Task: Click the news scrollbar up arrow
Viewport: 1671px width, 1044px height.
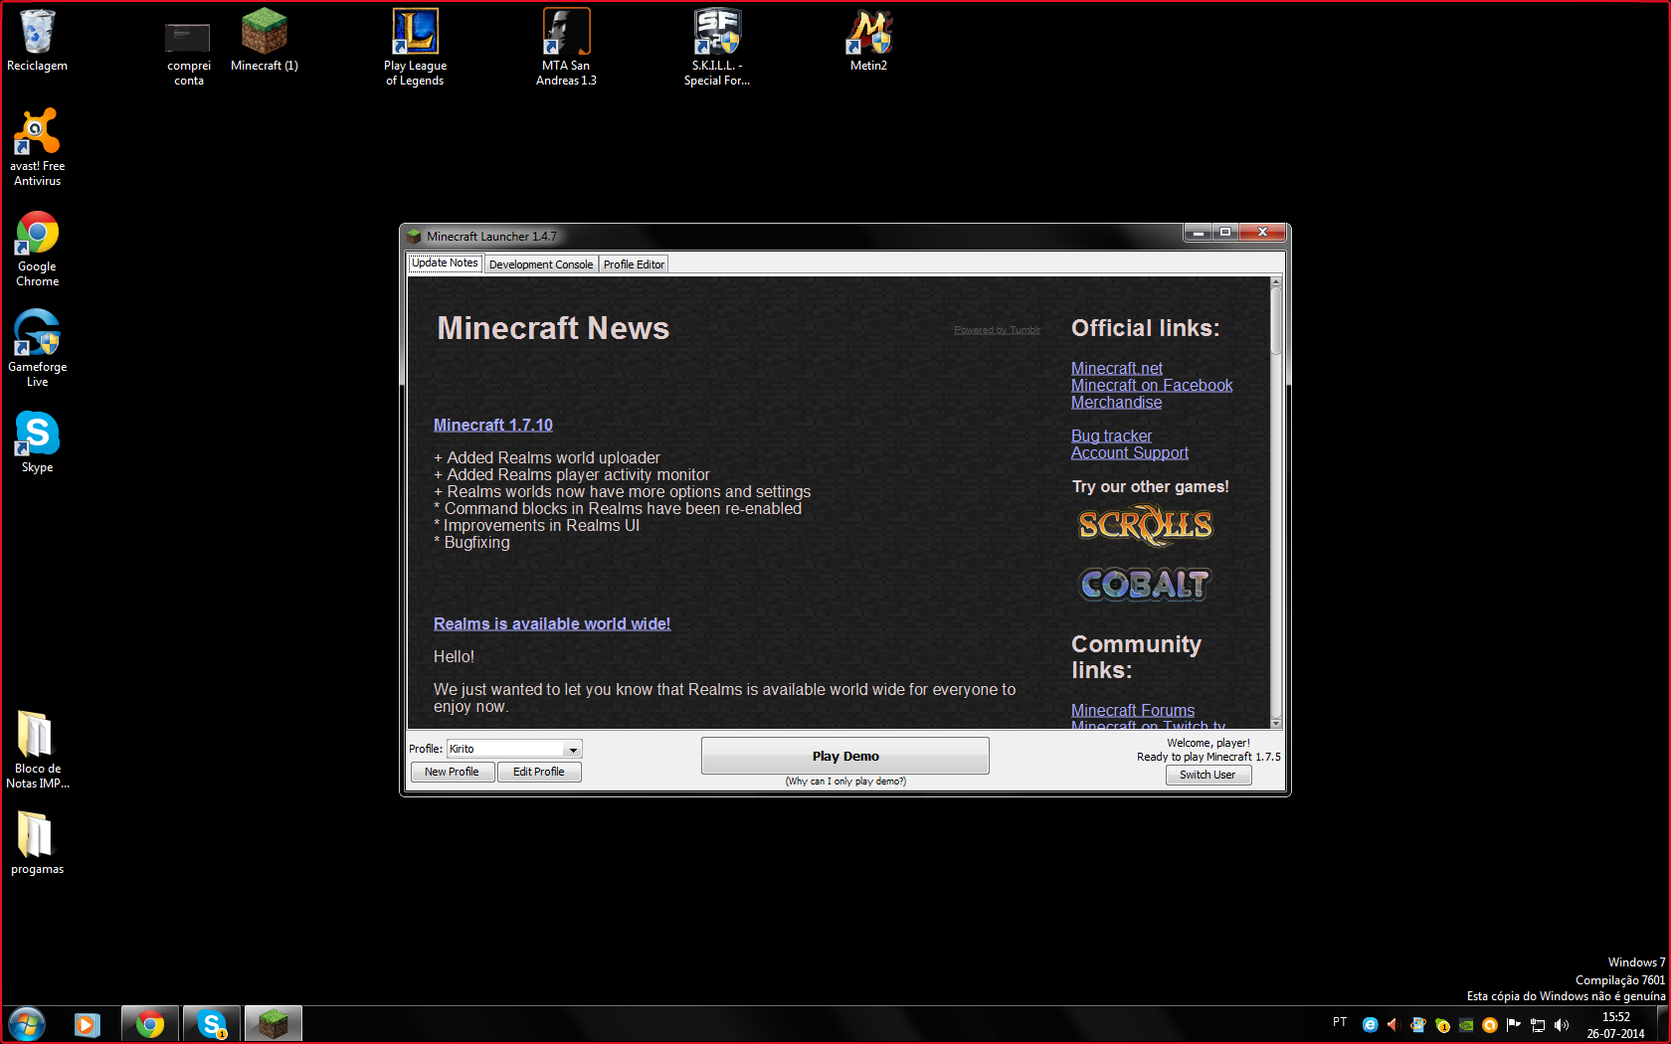Action: pos(1276,282)
